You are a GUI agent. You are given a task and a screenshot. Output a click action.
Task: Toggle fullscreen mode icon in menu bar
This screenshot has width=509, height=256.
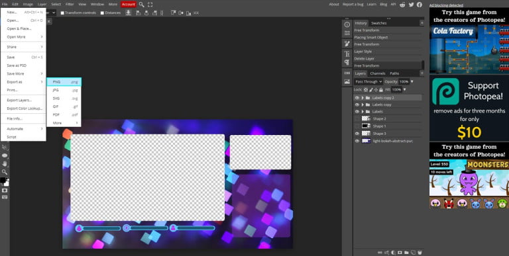pyautogui.click(x=150, y=5)
